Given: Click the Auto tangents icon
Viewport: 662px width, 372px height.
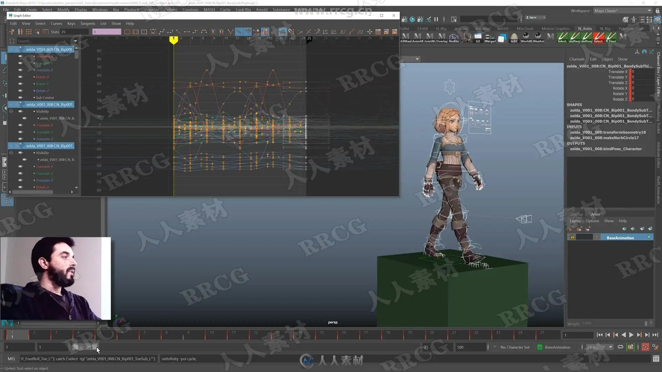Looking at the screenshot, I should tap(153, 32).
